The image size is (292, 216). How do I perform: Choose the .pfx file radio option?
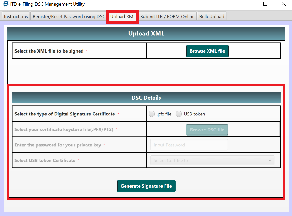152,114
